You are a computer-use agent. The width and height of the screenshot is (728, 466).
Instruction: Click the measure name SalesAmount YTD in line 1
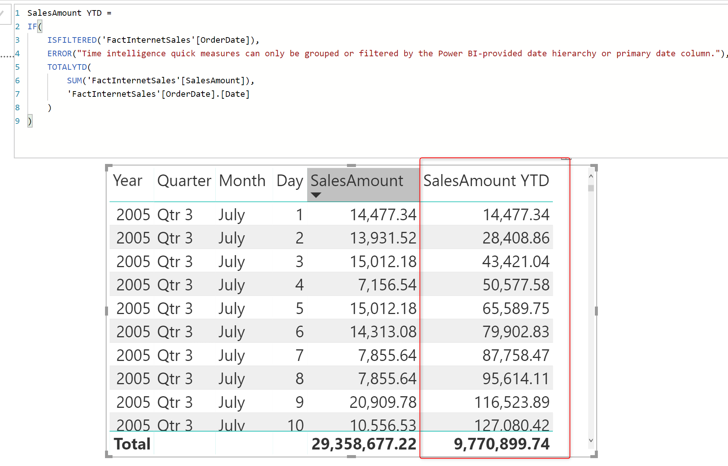pos(65,13)
